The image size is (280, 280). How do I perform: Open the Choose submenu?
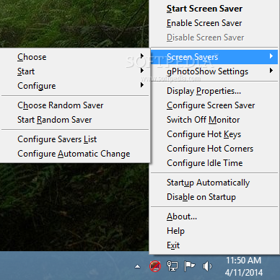coord(75,57)
